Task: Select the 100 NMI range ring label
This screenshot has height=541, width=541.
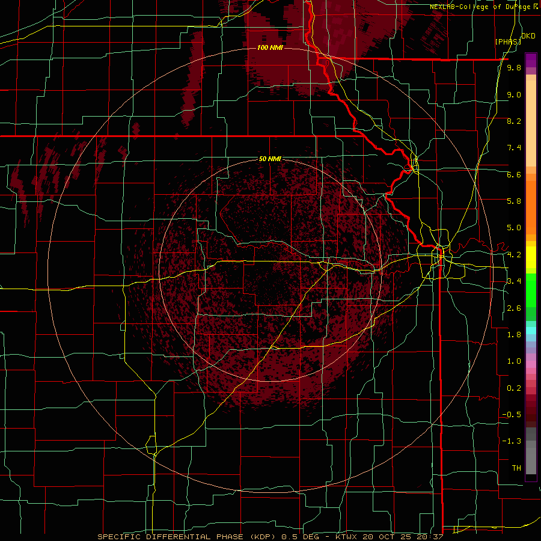Action: [270, 47]
